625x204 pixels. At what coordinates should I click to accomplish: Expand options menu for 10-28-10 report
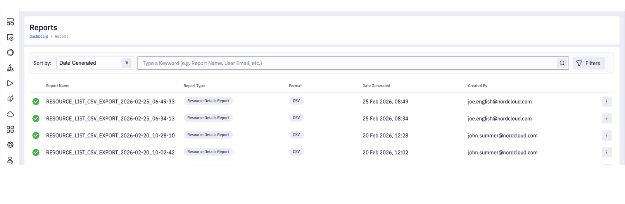coord(606,136)
